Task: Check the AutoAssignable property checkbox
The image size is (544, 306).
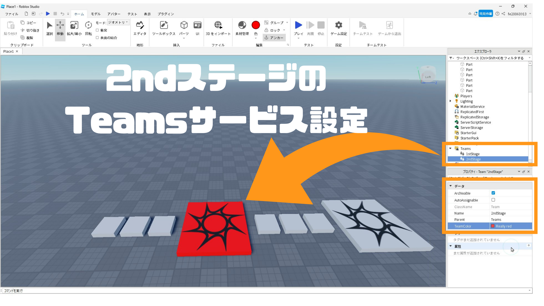Action: pos(493,200)
